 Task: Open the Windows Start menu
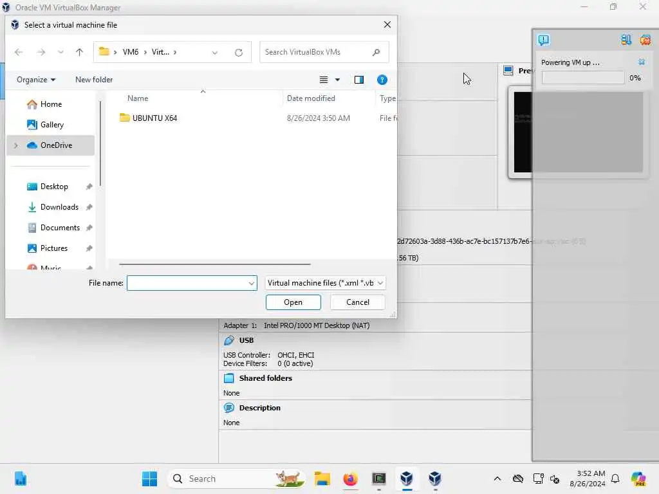pos(149,479)
